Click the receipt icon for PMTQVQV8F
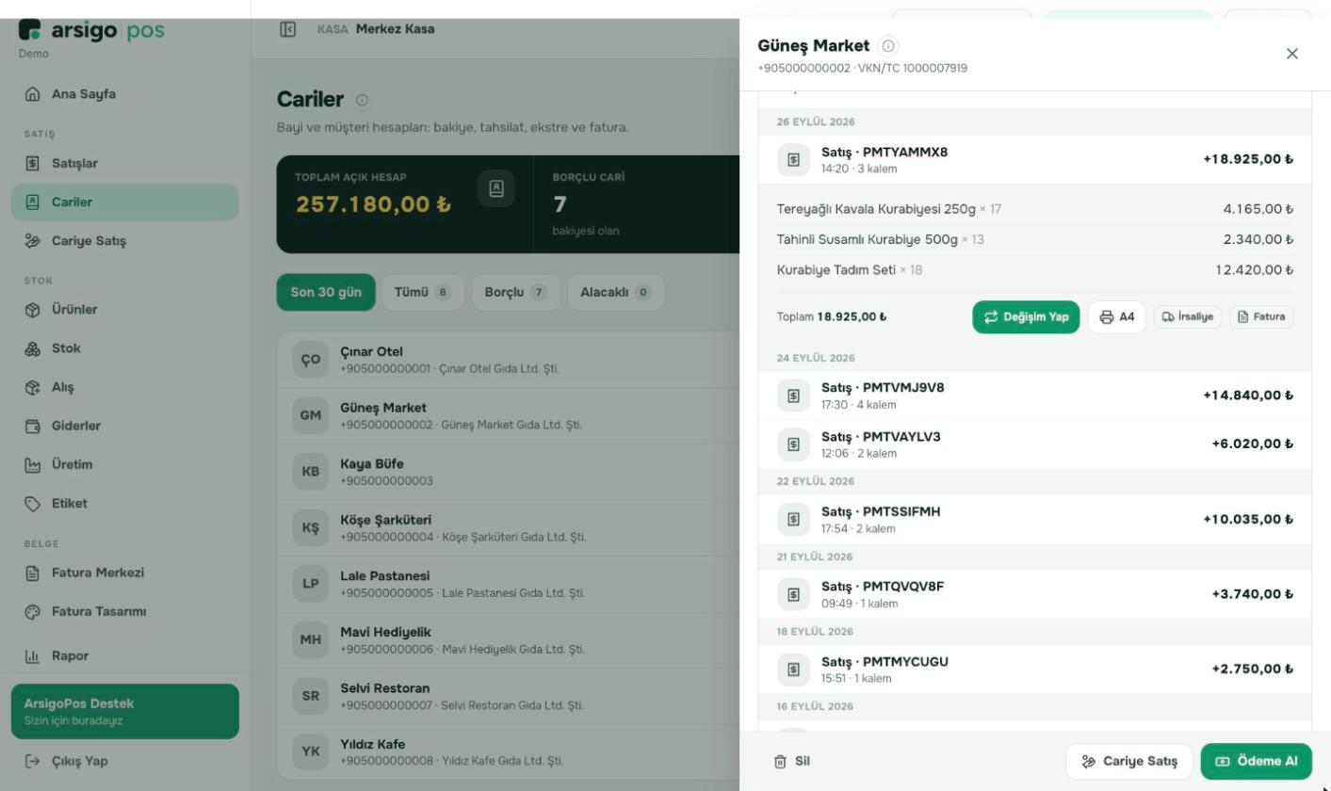Viewport: 1331px width, 791px height. coord(793,594)
